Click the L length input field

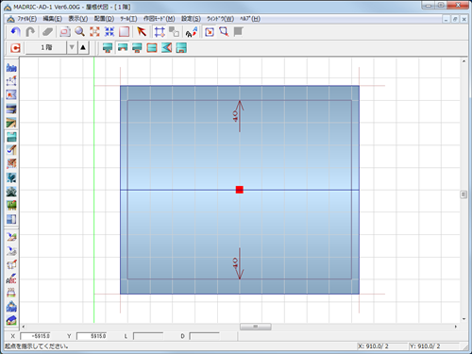tap(148, 336)
